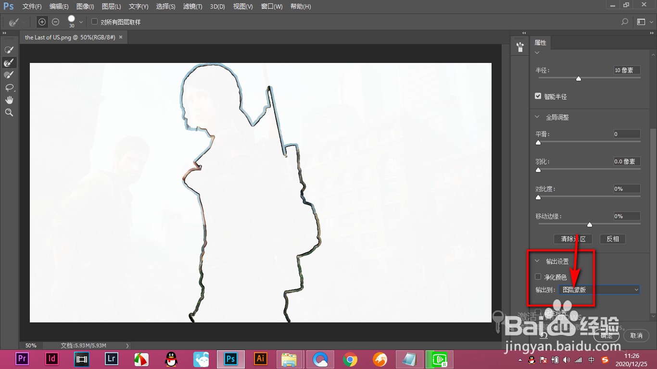Open the brush presets panel icon
This screenshot has width=657, height=369.
520,47
